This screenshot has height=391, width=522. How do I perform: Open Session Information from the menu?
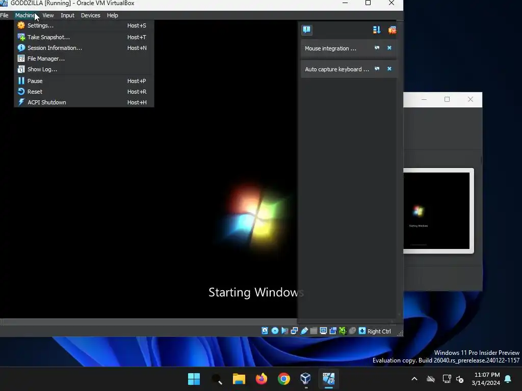point(84,48)
